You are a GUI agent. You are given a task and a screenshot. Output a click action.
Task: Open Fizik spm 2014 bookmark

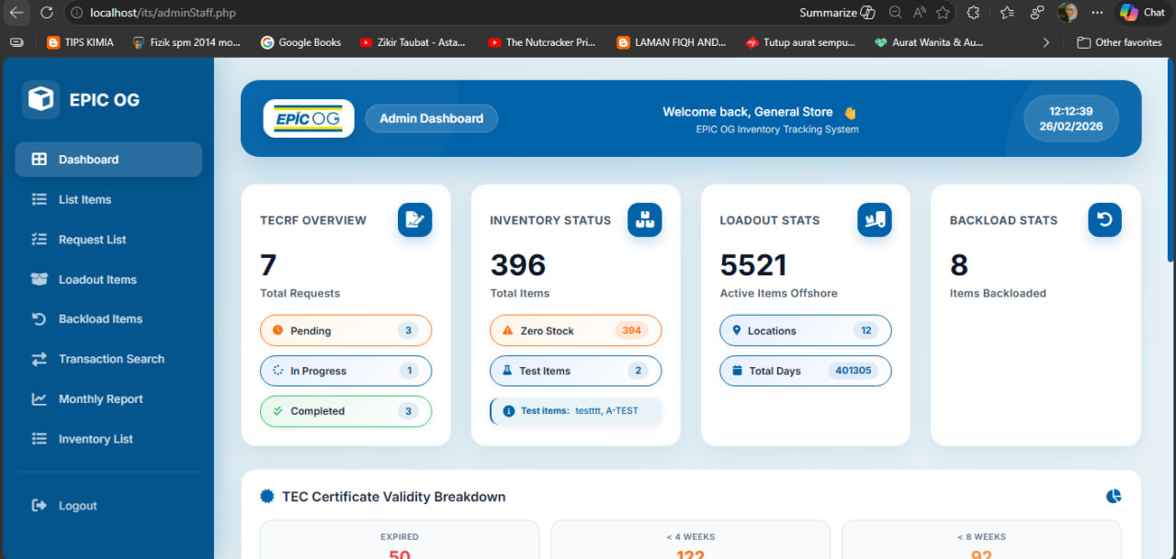point(187,42)
